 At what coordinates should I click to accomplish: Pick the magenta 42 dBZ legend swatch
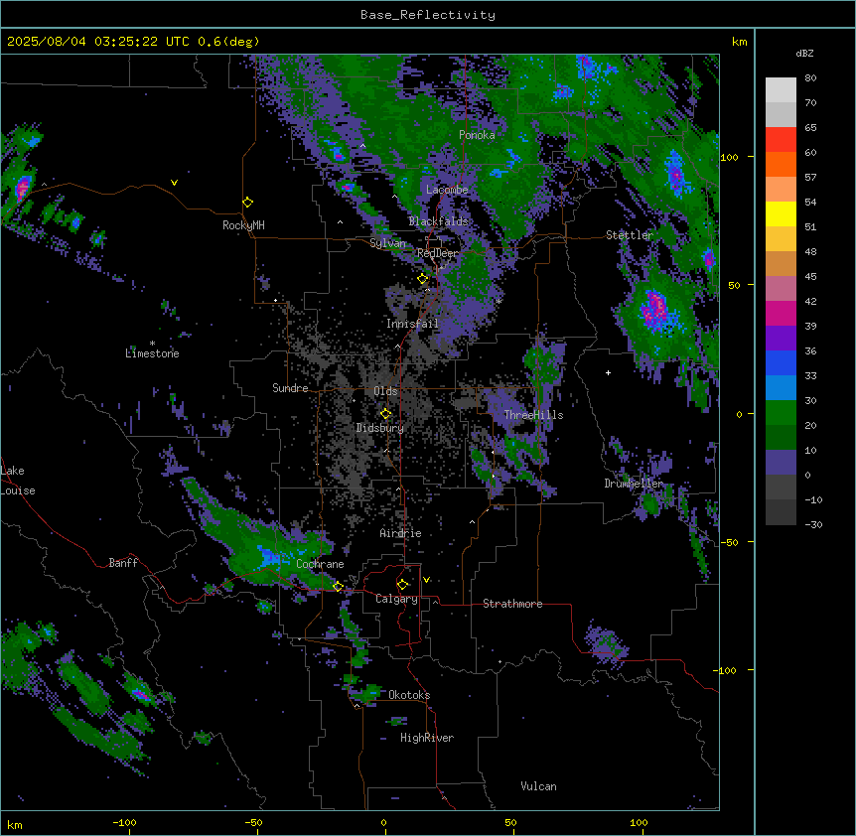tap(781, 313)
